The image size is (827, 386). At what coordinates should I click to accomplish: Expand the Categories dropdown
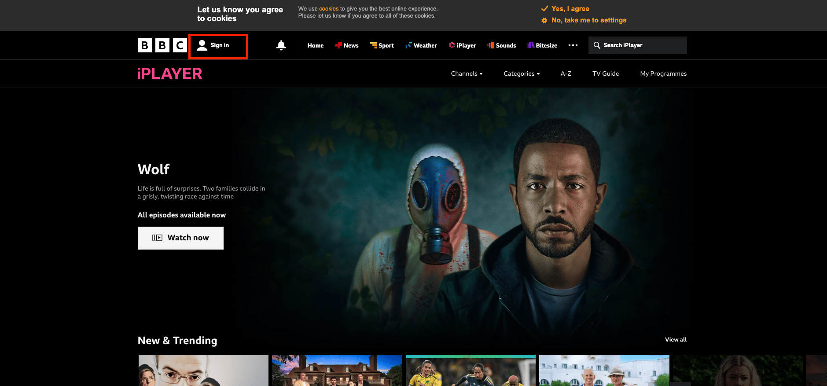(x=522, y=74)
